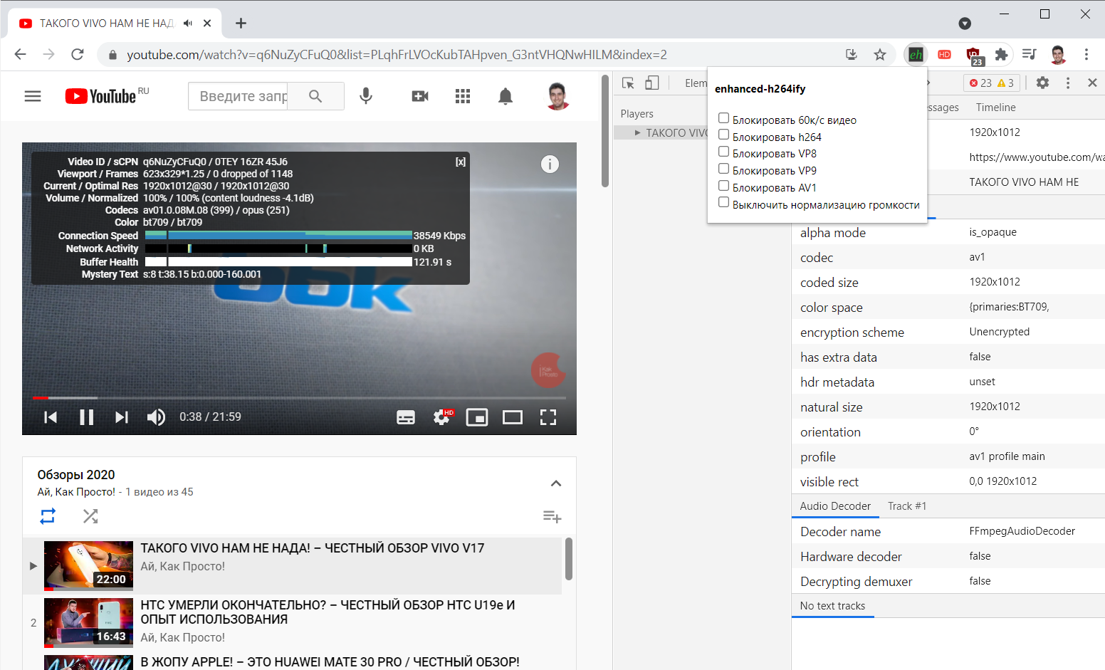Open the Chrome profile avatar
The height and width of the screenshot is (670, 1105).
[x=1058, y=55]
